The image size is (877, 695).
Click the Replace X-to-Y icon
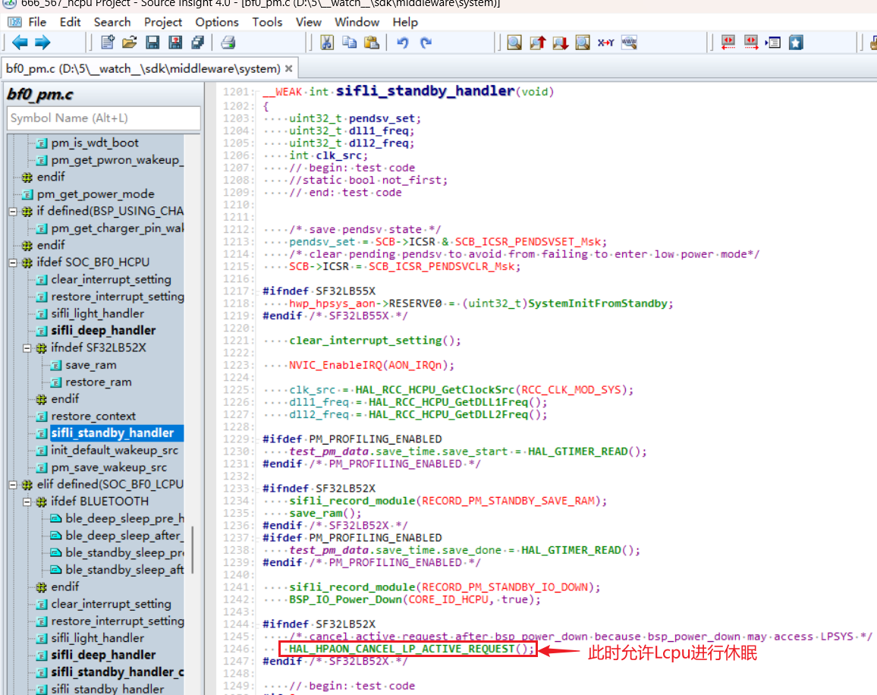coord(605,42)
